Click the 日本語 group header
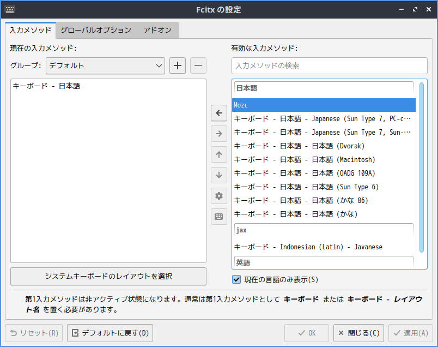The image size is (438, 347). (324, 89)
